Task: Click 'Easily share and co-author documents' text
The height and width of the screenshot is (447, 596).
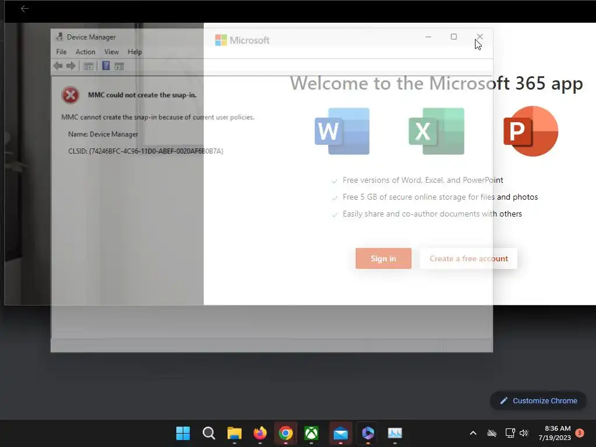Action: [432, 214]
